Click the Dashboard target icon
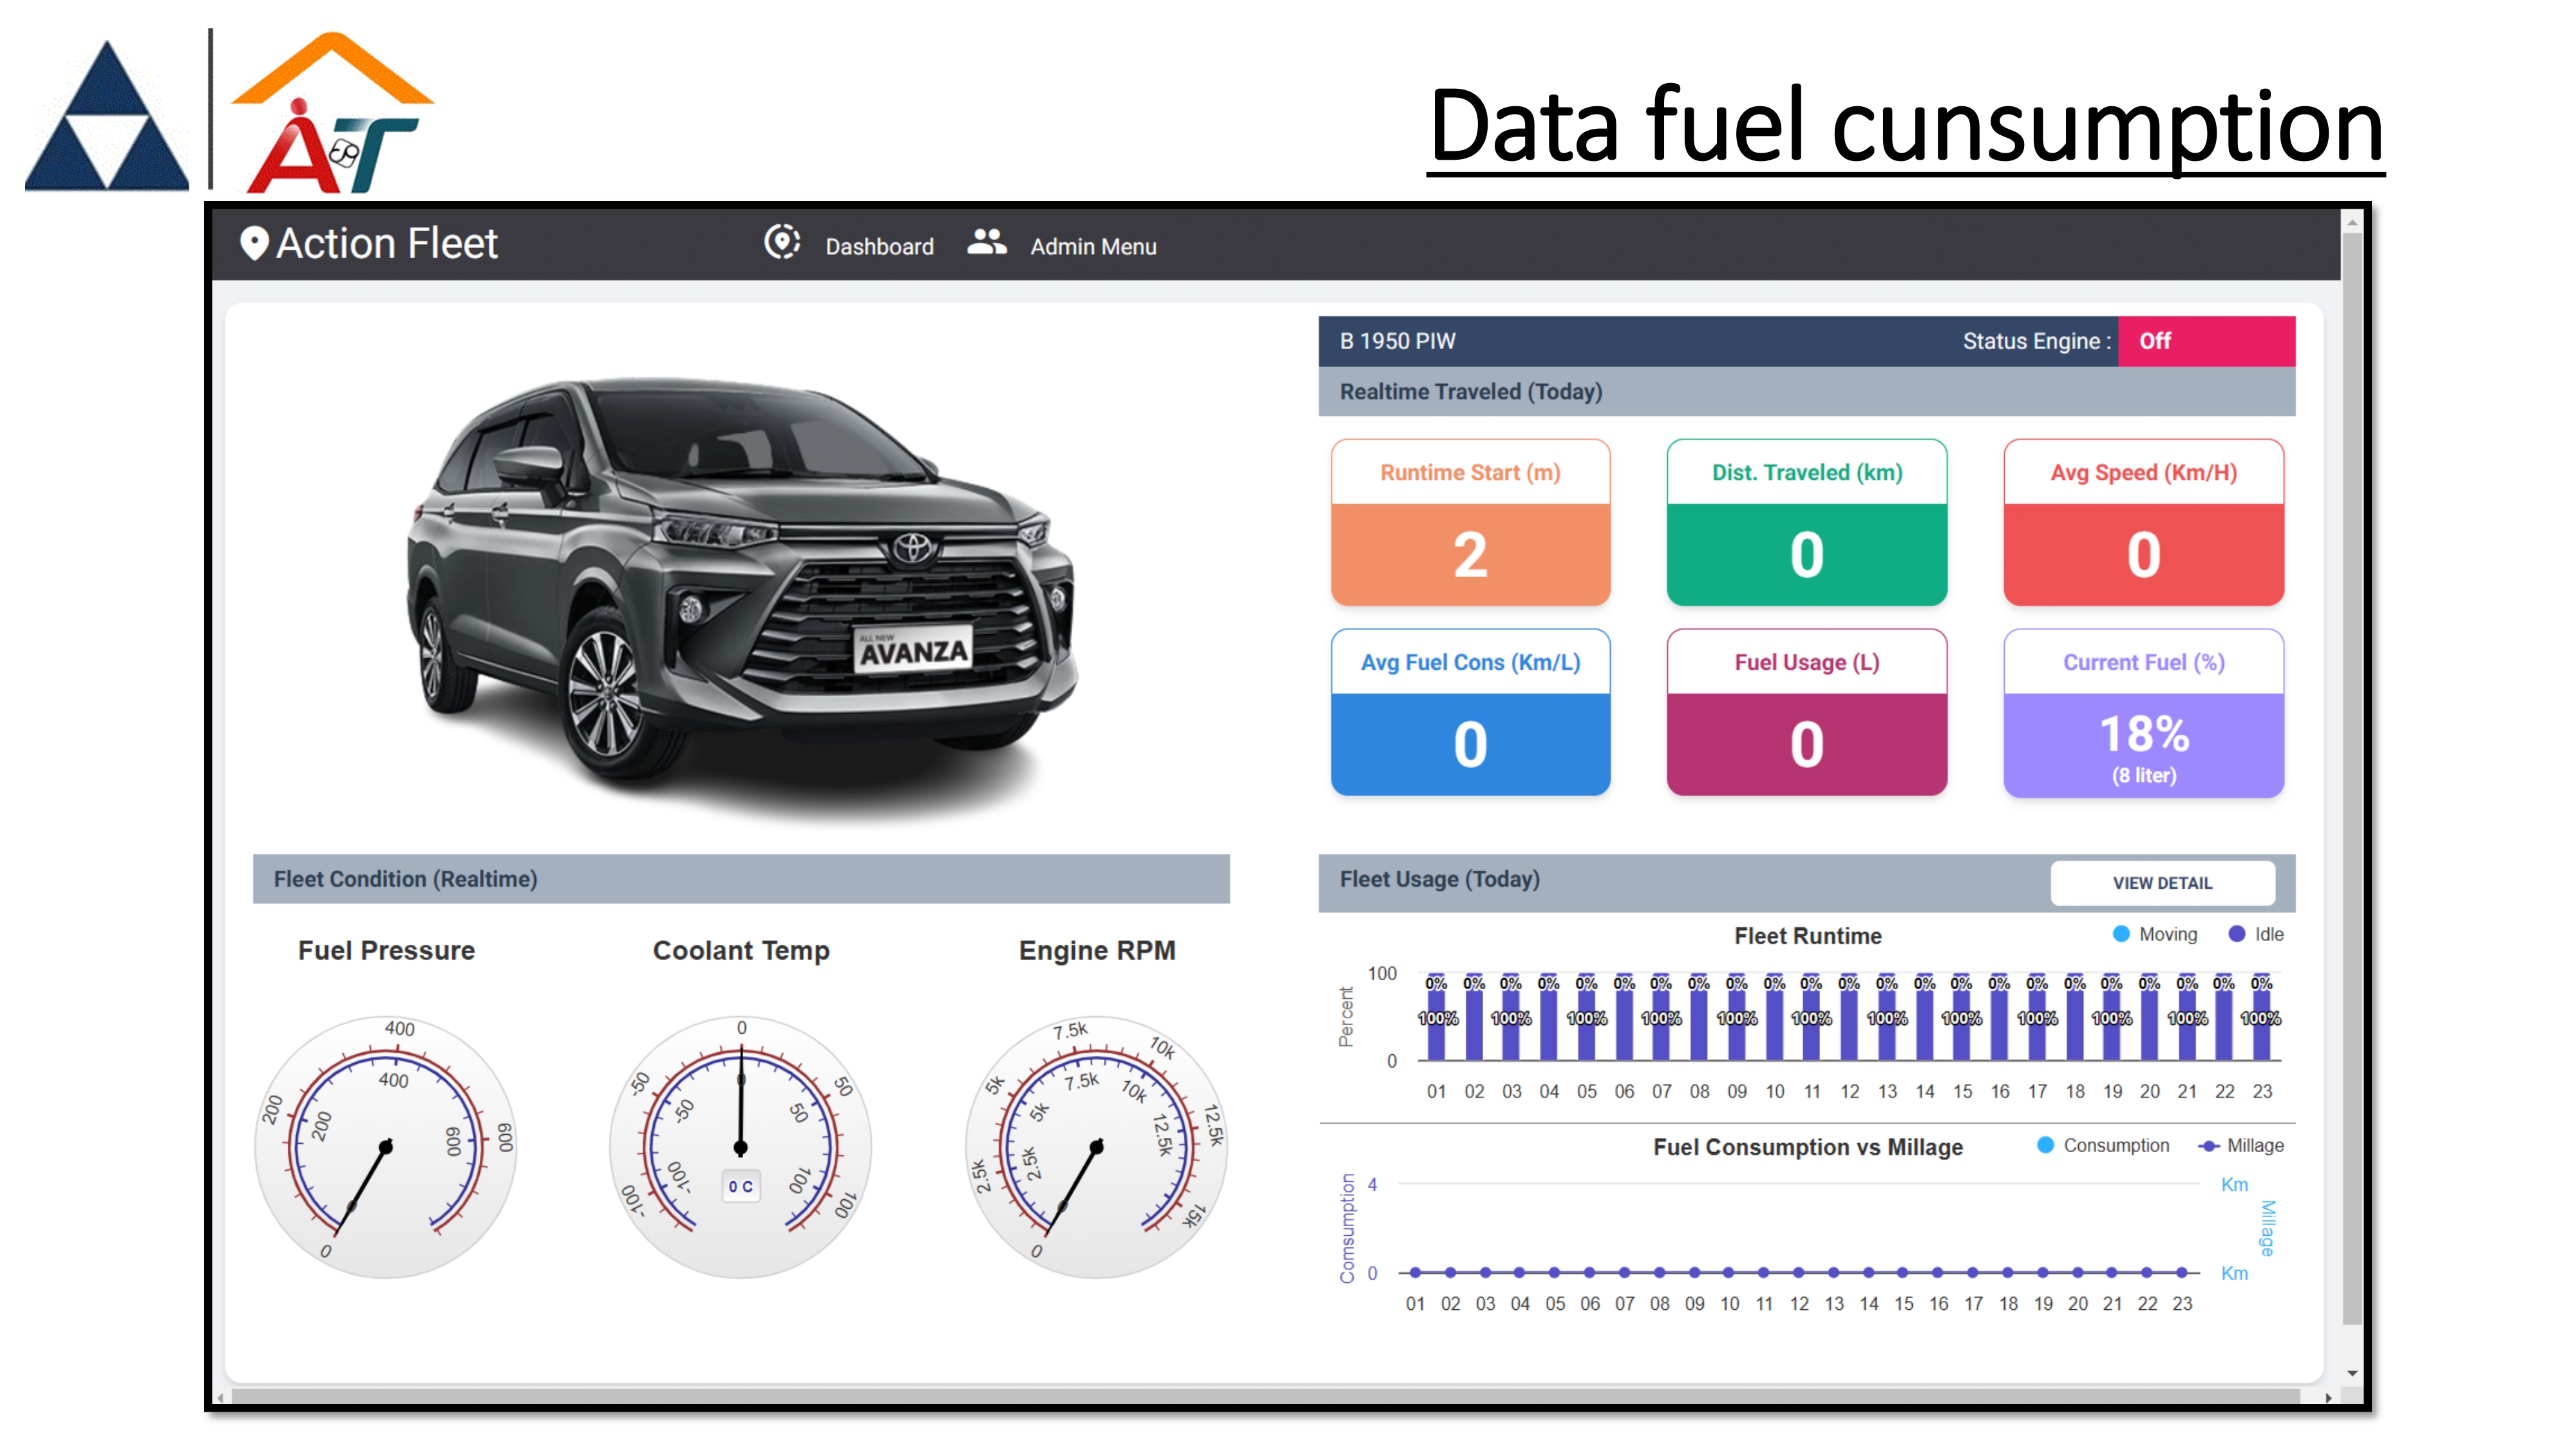 click(782, 242)
